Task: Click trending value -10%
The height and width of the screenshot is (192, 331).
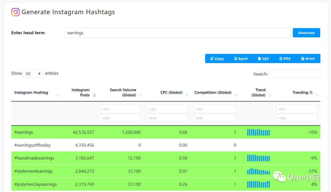Action: click(312, 132)
